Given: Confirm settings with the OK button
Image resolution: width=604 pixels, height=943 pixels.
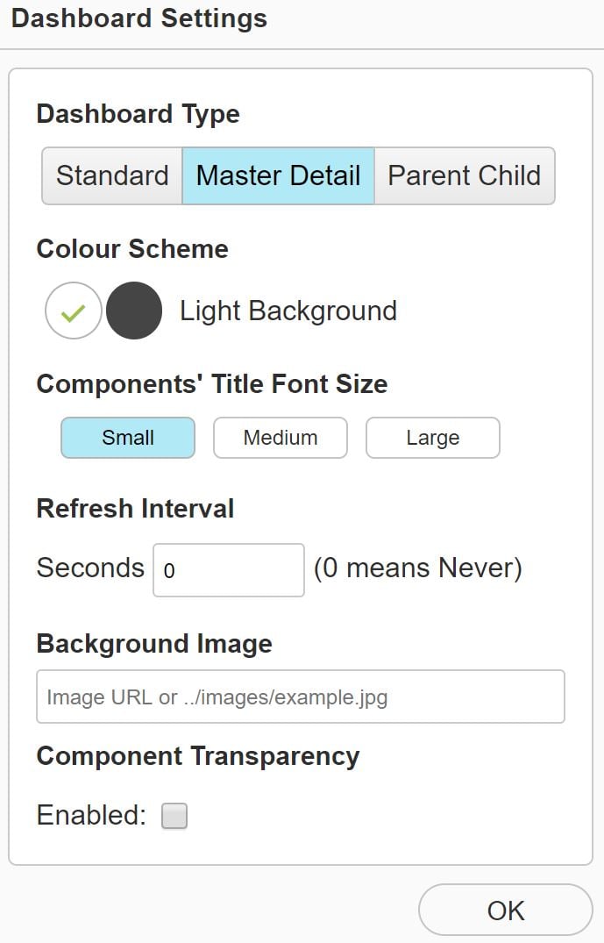Looking at the screenshot, I should pyautogui.click(x=505, y=910).
